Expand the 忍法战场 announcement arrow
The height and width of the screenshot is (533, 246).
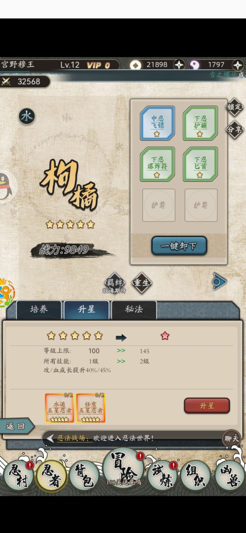pyautogui.click(x=50, y=438)
